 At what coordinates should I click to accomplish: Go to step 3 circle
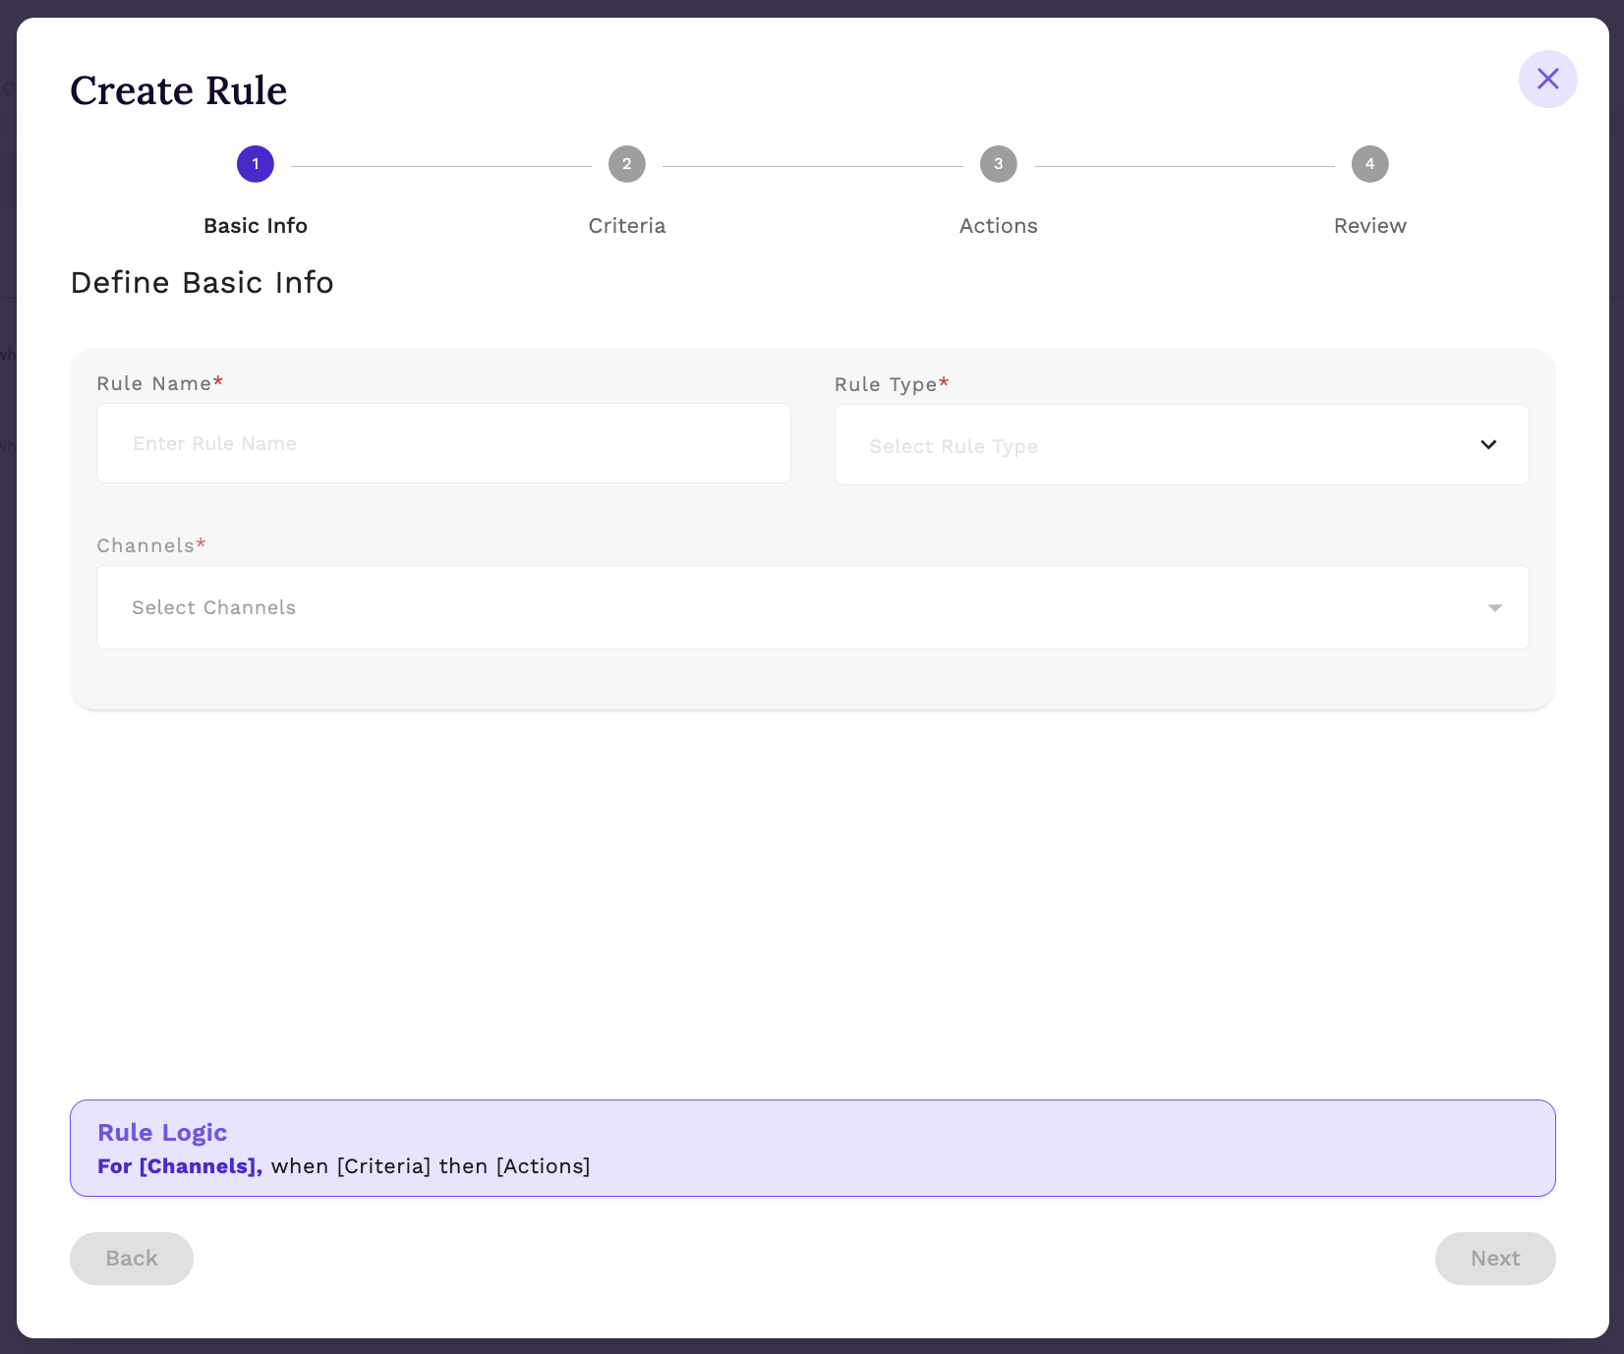[x=999, y=164]
